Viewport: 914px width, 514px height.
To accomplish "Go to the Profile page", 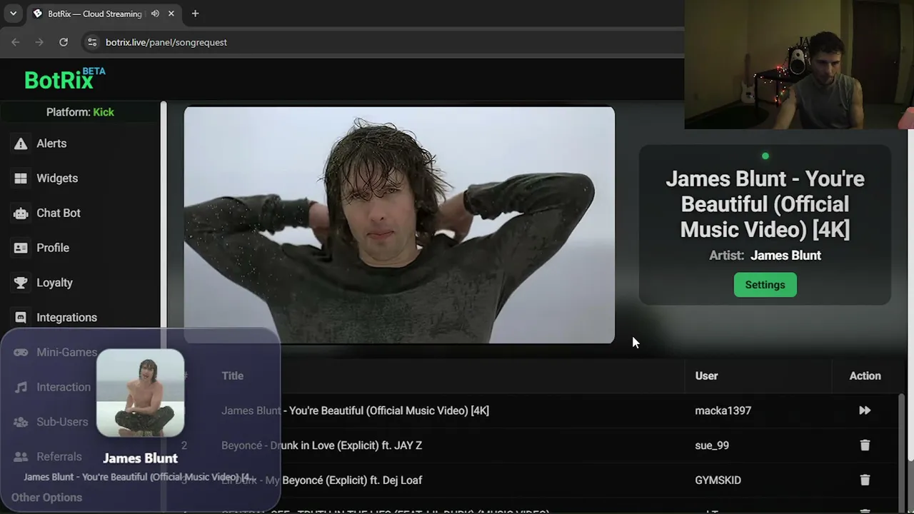I will [53, 248].
